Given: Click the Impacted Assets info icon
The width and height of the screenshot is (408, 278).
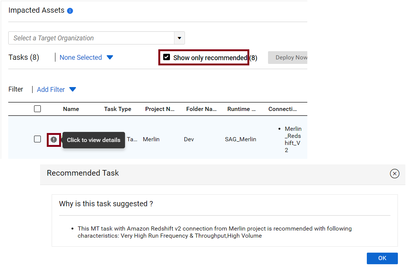Looking at the screenshot, I should (70, 11).
